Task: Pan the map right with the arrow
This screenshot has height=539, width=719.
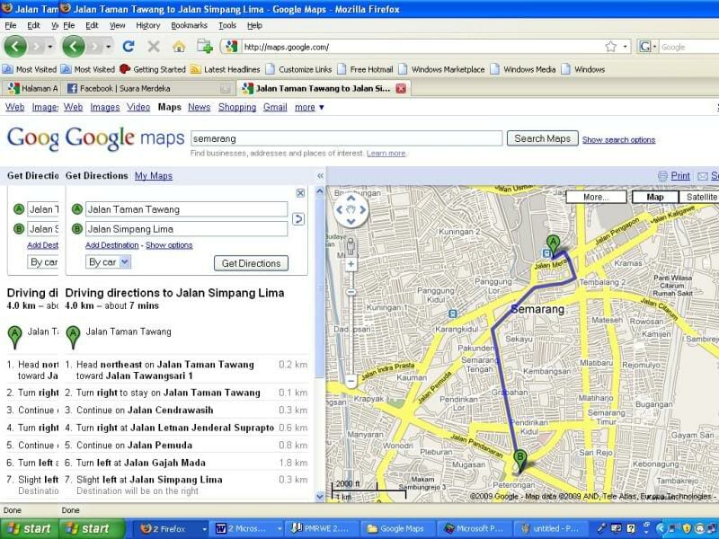Action: pos(363,210)
